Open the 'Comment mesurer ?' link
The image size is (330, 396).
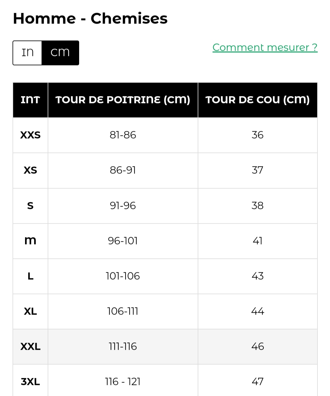pos(265,47)
